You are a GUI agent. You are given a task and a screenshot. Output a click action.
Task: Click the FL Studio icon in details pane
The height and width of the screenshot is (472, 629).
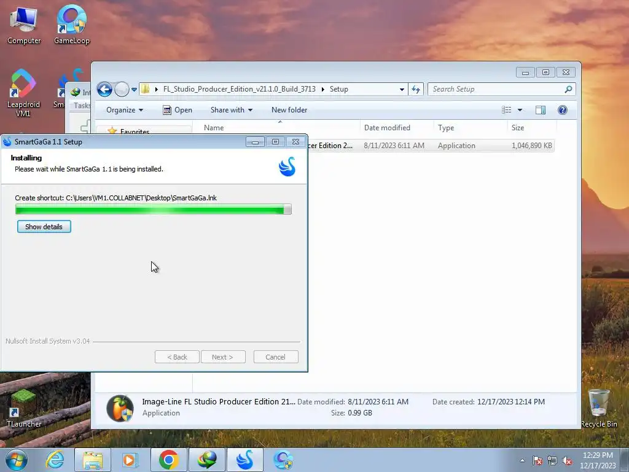[120, 408]
